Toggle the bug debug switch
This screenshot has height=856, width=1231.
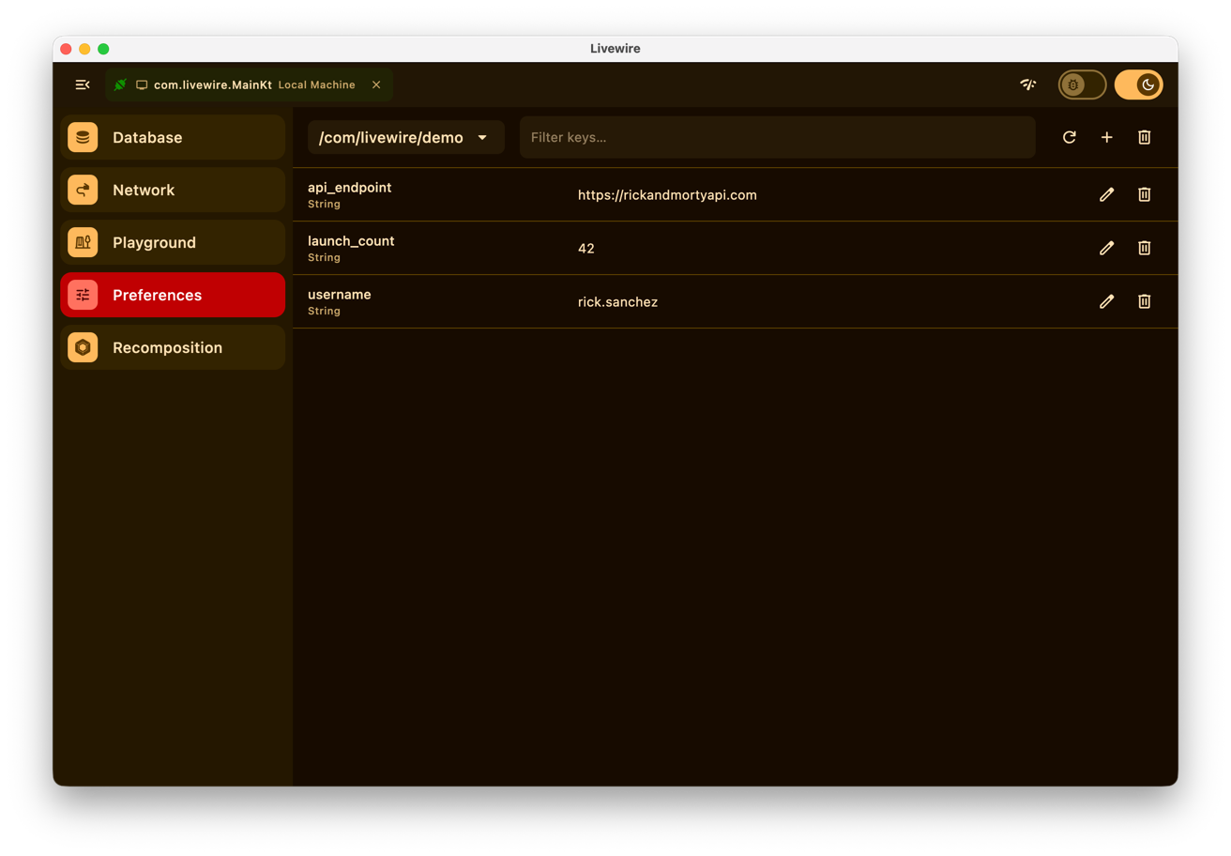(1083, 84)
